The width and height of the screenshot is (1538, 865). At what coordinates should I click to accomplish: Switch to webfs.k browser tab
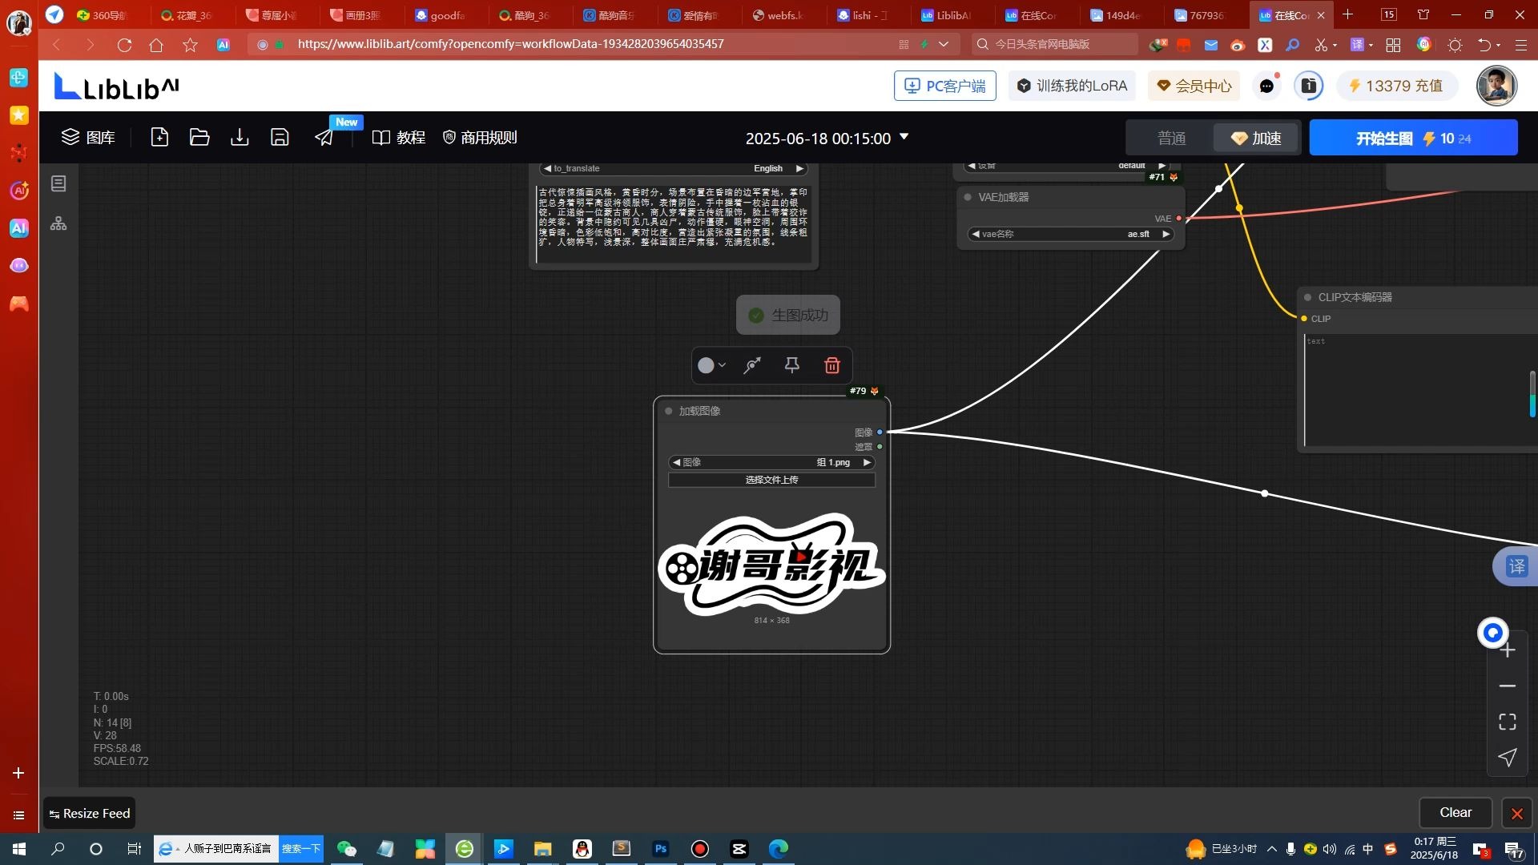click(x=778, y=15)
